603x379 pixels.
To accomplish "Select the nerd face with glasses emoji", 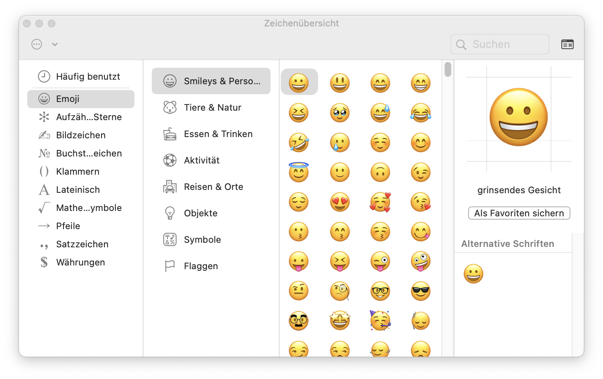I will tap(380, 291).
